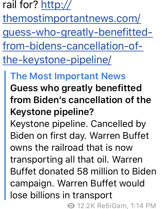The width and height of the screenshot is (162, 209).
Task: Click the 'http://' link start
Action: (x=56, y=5)
